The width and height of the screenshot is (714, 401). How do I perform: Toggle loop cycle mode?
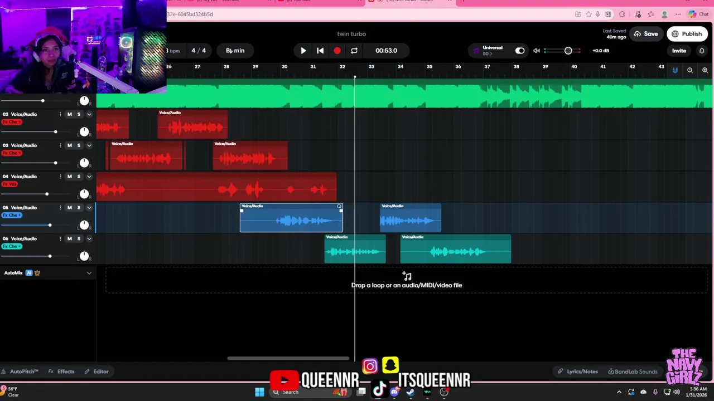click(354, 51)
